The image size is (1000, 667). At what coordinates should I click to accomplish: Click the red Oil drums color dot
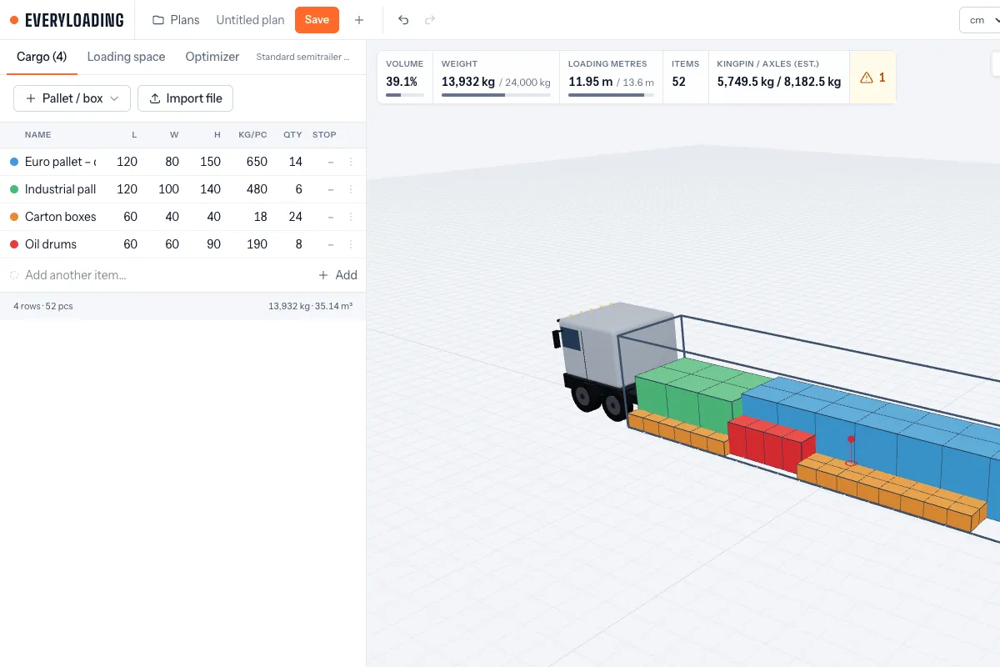pos(13,244)
